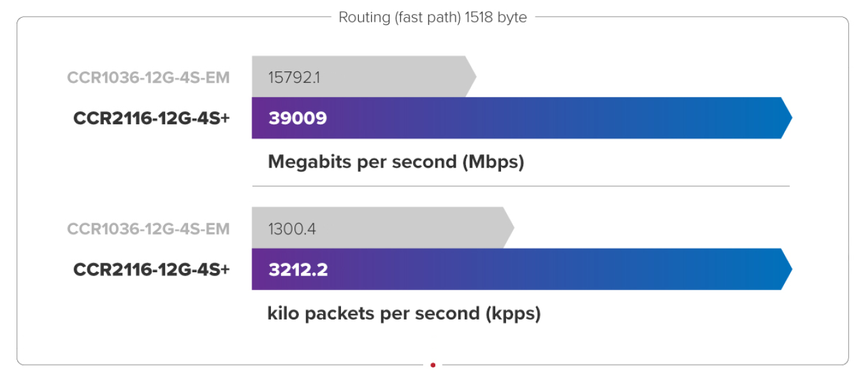The height and width of the screenshot is (382, 865).
Task: Select the CCR2116-12G-4S+ label beside 3212.2
Action: [151, 270]
